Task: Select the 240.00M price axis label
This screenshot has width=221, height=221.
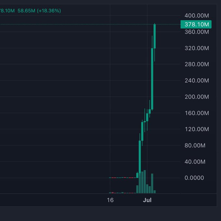Action: coord(197,81)
